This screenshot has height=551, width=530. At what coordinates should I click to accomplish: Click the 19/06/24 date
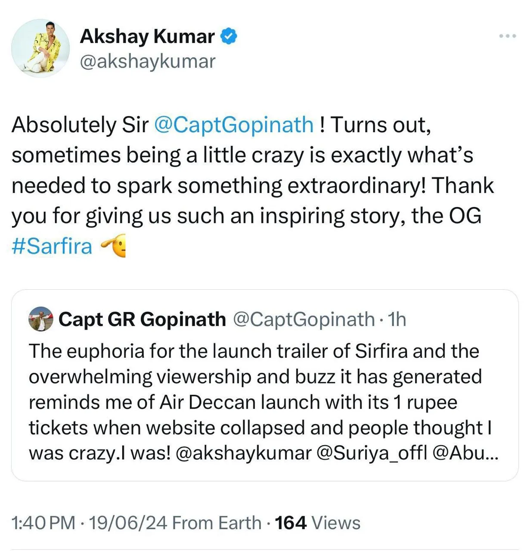[128, 523]
